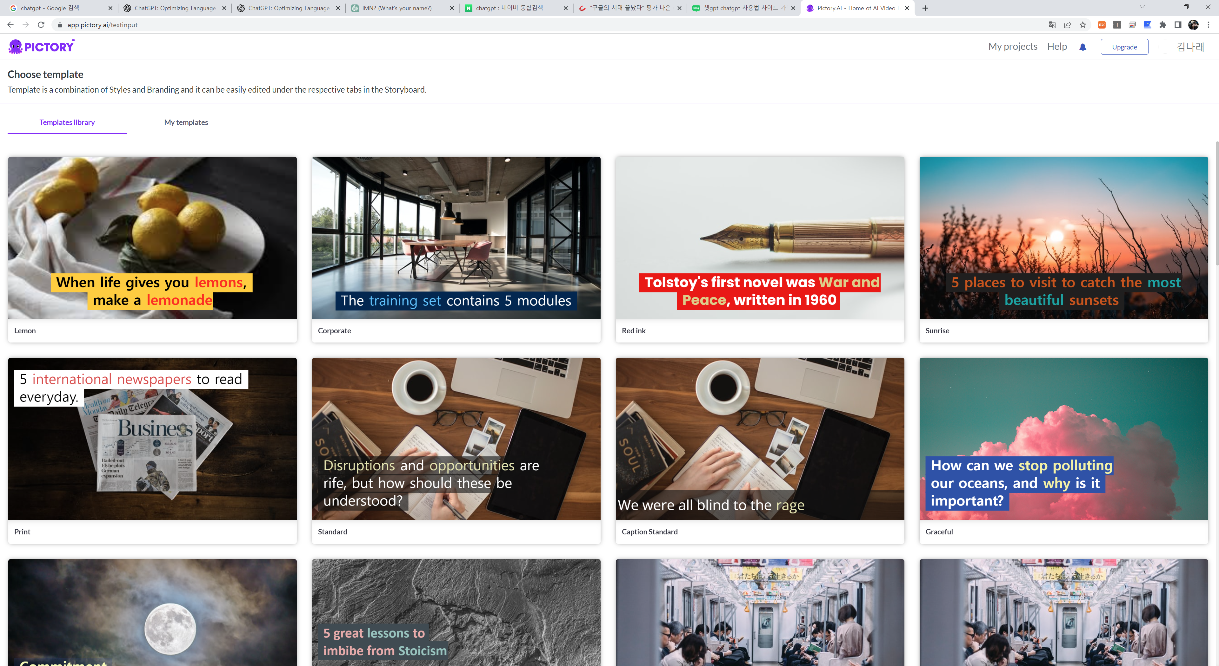The height and width of the screenshot is (666, 1219).
Task: Bookmark this page with star icon
Action: click(x=1082, y=25)
